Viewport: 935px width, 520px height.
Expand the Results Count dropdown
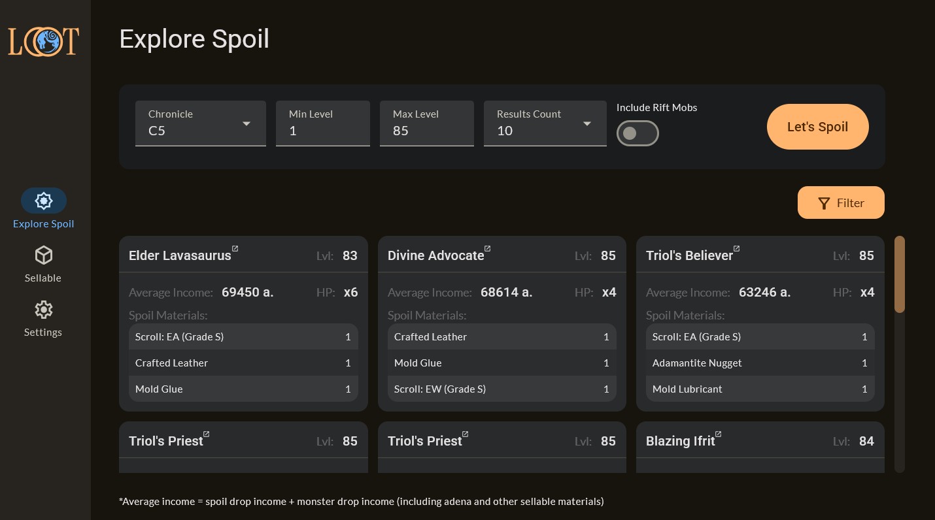click(586, 123)
